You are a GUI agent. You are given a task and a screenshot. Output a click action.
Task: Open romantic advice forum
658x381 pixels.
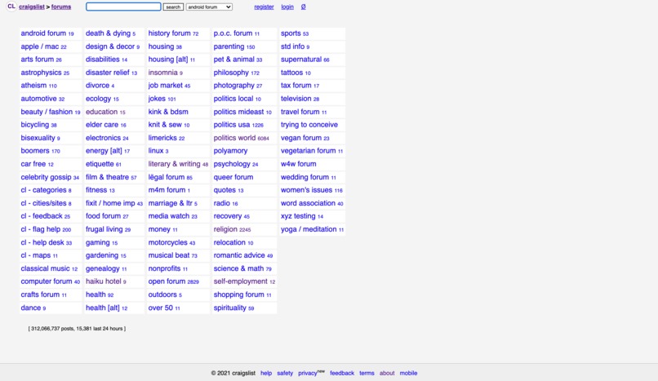pyautogui.click(x=239, y=255)
